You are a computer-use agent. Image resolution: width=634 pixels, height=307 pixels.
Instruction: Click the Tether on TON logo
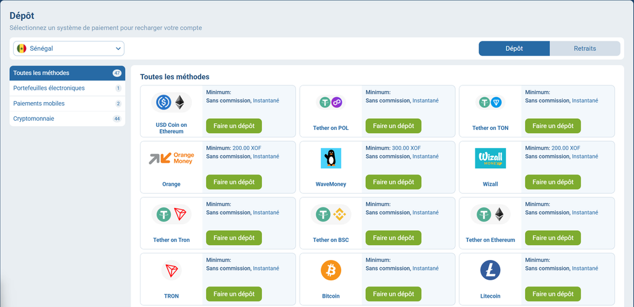click(490, 103)
